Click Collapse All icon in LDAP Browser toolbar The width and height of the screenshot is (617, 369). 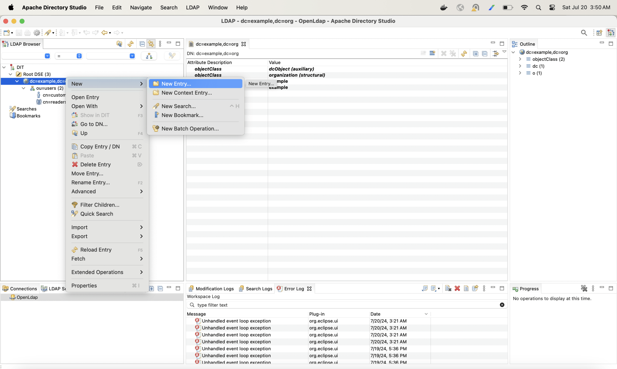142,44
